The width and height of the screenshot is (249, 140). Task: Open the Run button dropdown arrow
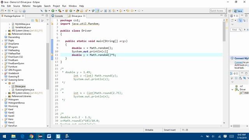[x=56, y=11]
